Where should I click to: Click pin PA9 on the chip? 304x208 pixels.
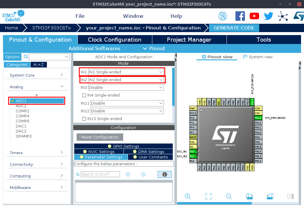[258, 137]
